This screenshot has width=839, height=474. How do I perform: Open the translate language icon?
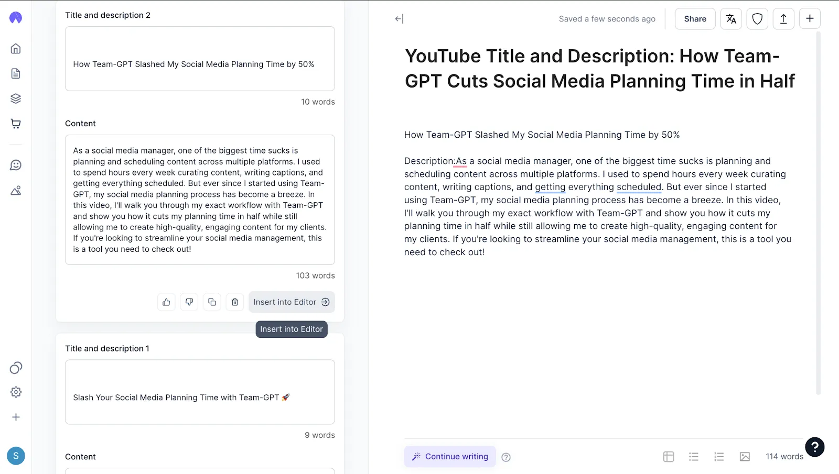click(731, 19)
